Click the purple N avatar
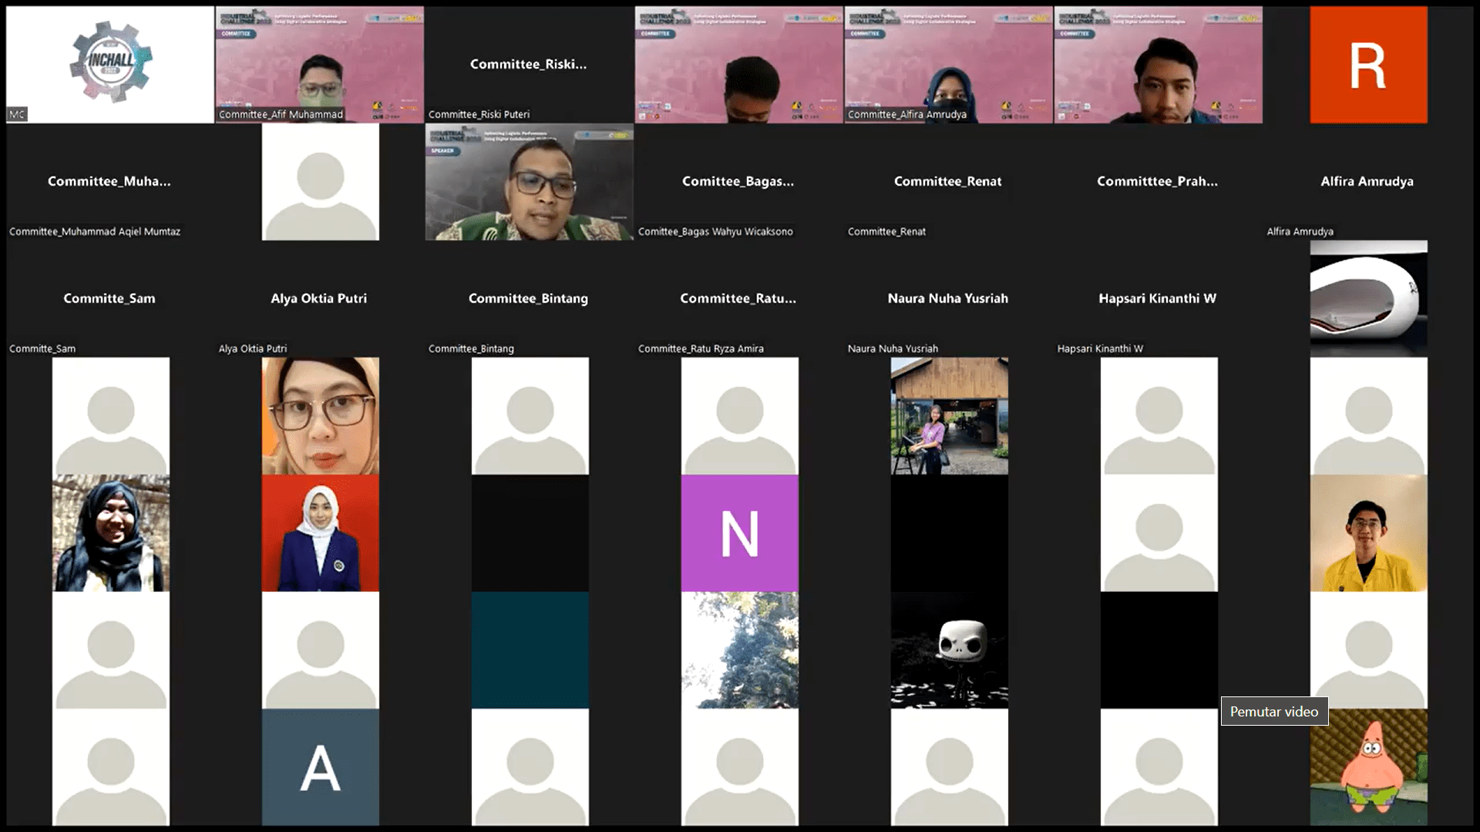This screenshot has width=1480, height=832. (739, 533)
